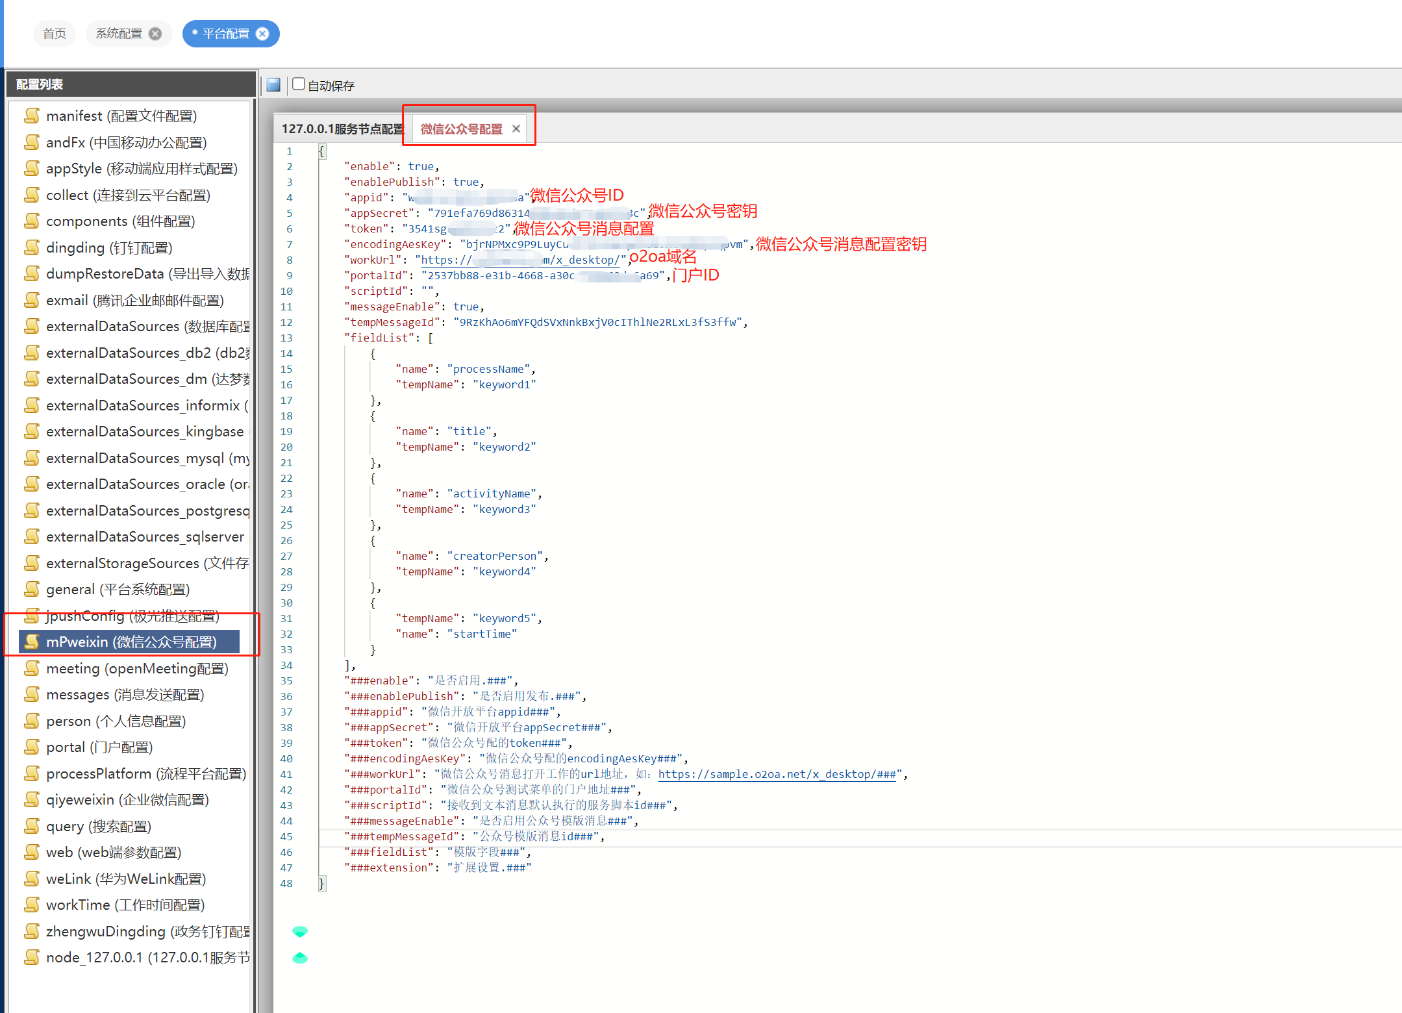Open general (平台系统配置) entry
The width and height of the screenshot is (1402, 1013).
click(x=118, y=589)
